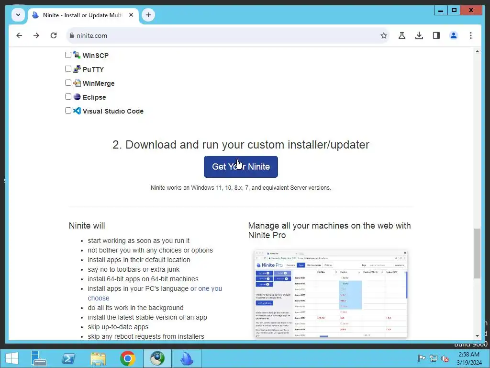The image size is (490, 368).
Task: Open the Ninite Pro screenshot thumbnail
Action: coord(331,294)
